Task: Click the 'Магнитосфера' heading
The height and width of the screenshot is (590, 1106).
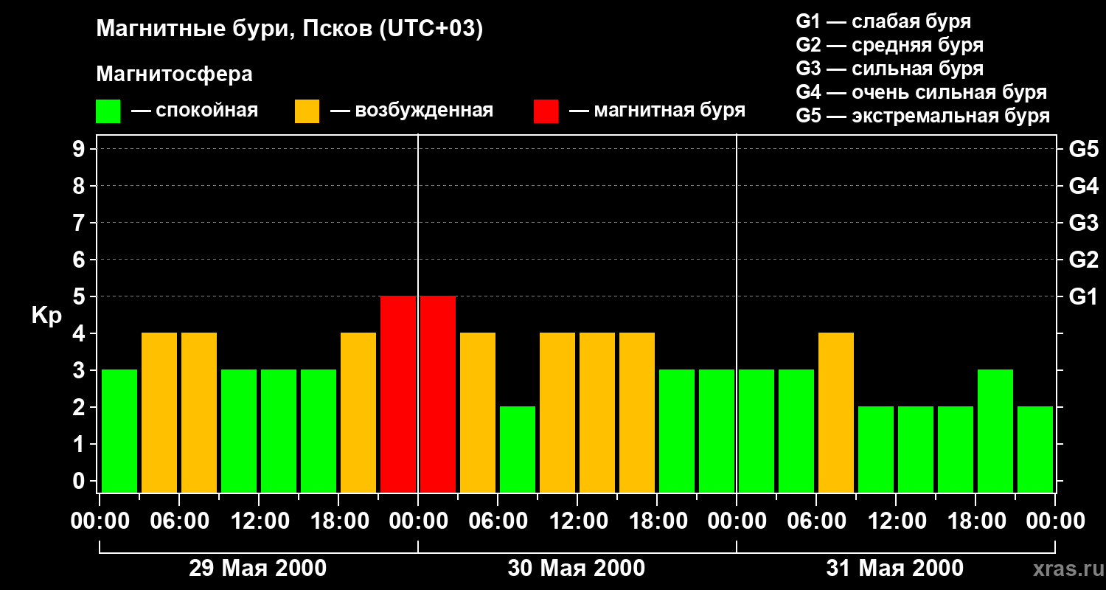Action: [174, 74]
